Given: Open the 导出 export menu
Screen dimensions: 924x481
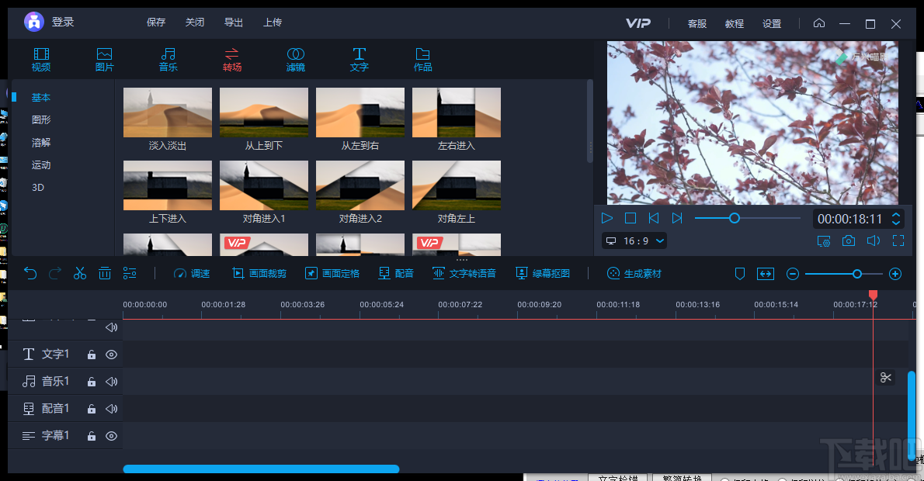Looking at the screenshot, I should click(234, 22).
